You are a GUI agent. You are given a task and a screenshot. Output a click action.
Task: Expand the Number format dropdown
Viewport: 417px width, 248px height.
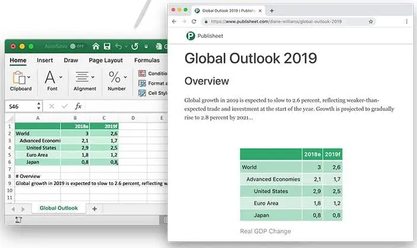pos(125,77)
